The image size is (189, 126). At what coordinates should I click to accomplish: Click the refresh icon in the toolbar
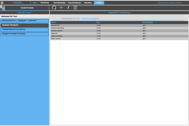coord(54,7)
